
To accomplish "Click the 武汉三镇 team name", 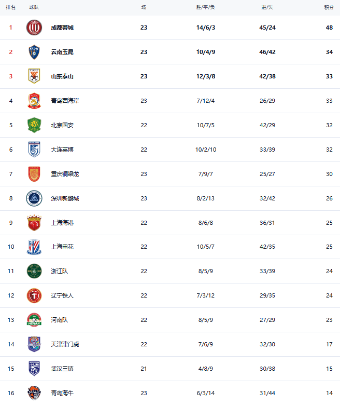I will pos(62,369).
